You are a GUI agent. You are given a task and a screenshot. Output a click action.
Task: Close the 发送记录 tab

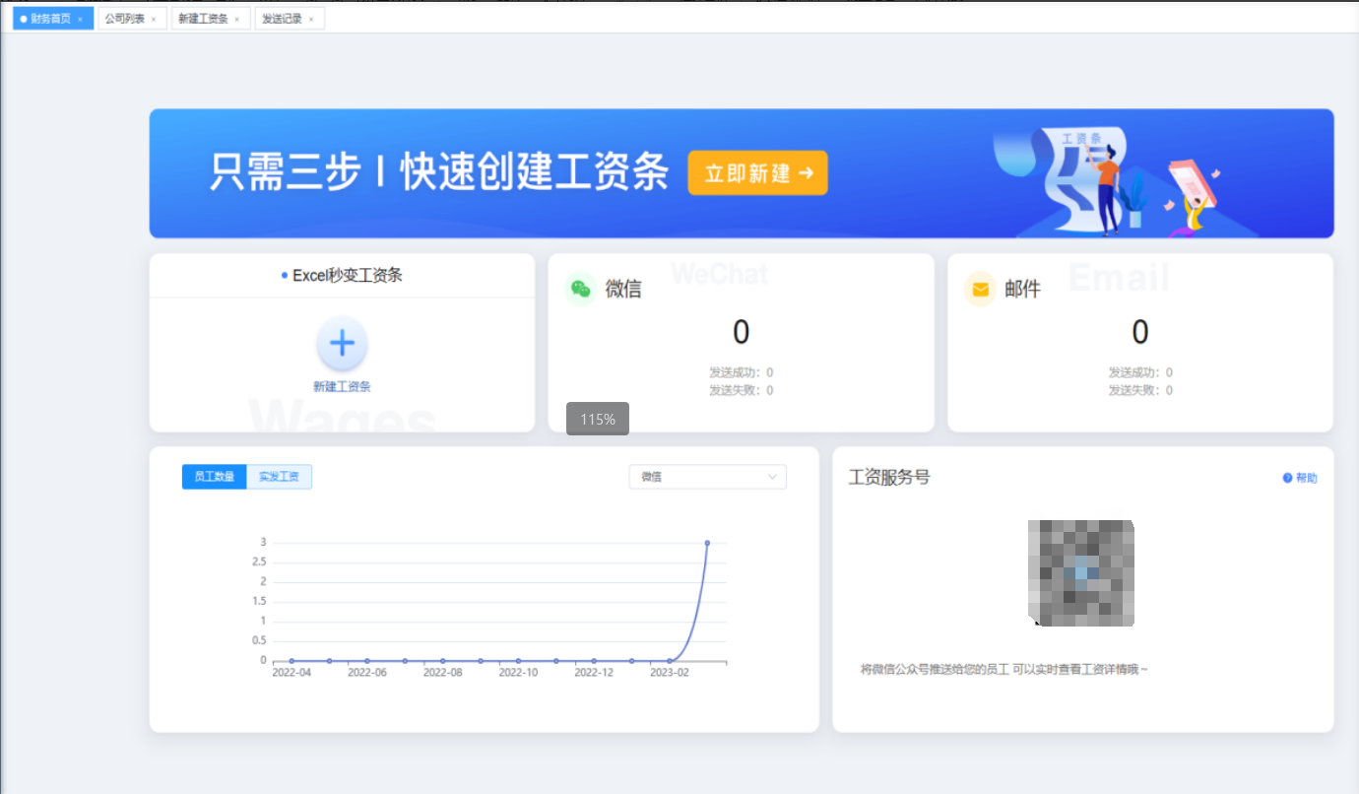(x=311, y=20)
